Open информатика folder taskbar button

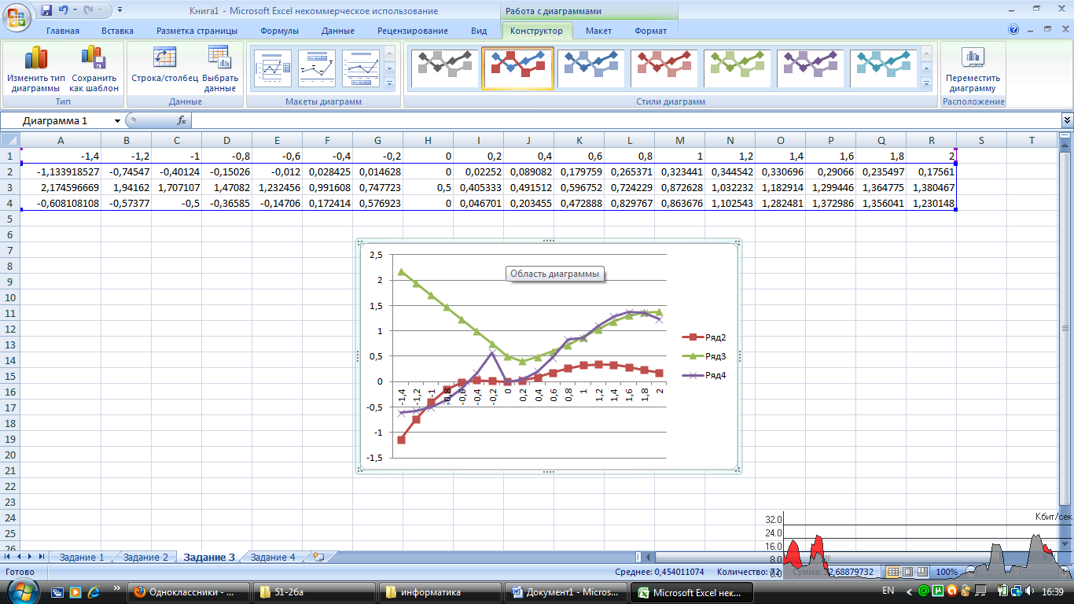[440, 591]
